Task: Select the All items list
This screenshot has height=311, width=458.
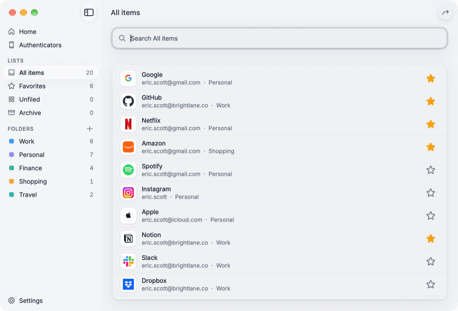Action: click(x=50, y=73)
